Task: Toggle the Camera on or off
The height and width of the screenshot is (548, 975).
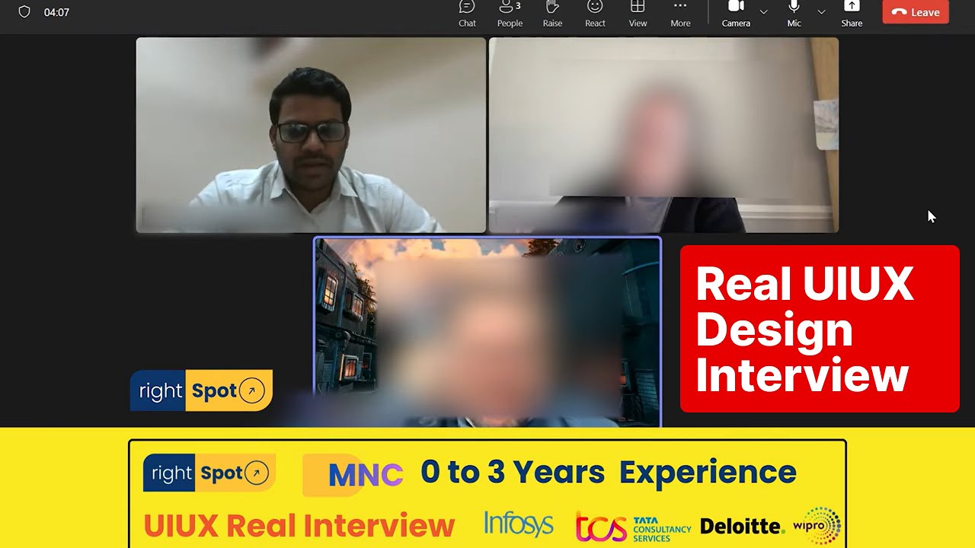Action: coord(736,14)
